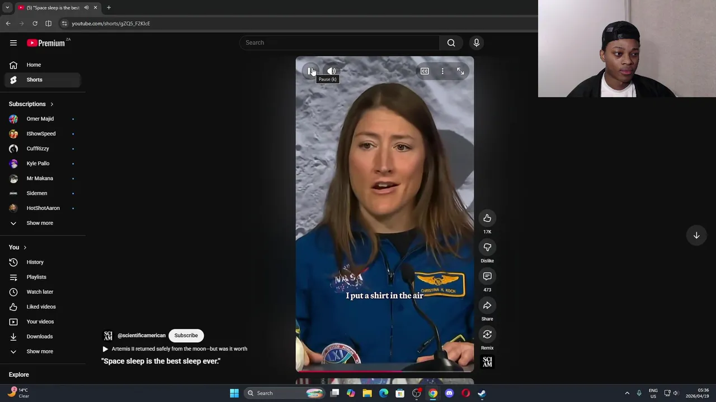Subscribe to @scientificamerican
Image resolution: width=716 pixels, height=402 pixels.
(186, 336)
